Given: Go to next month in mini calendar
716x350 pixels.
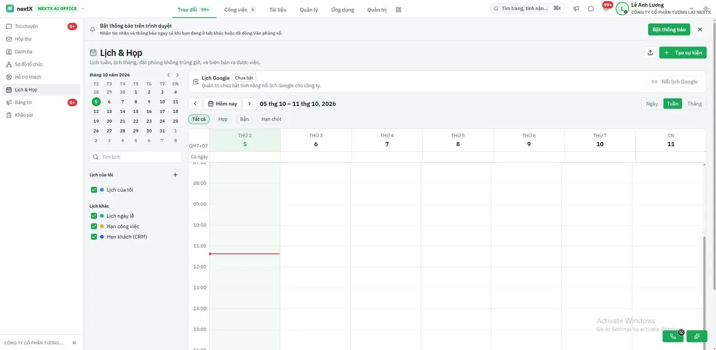Looking at the screenshot, I should (178, 75).
